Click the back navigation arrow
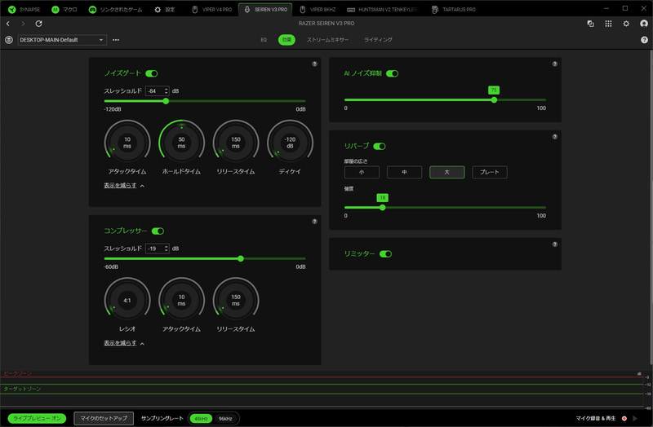 point(8,24)
